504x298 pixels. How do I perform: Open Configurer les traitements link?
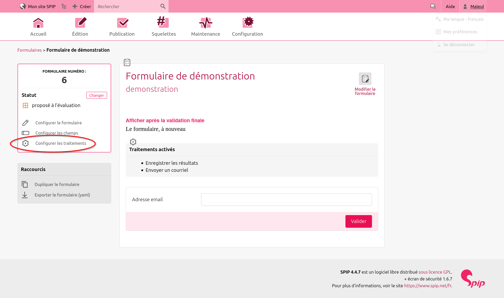pos(61,143)
